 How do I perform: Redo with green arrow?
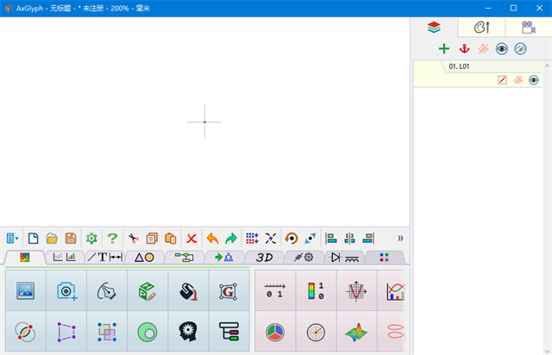click(231, 238)
